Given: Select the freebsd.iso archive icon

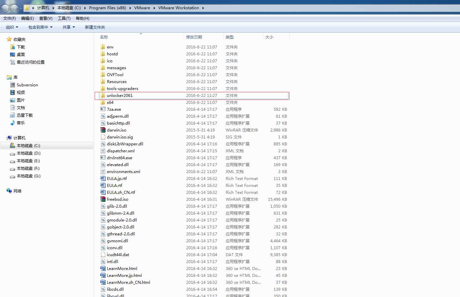Looking at the screenshot, I should [x=103, y=199].
